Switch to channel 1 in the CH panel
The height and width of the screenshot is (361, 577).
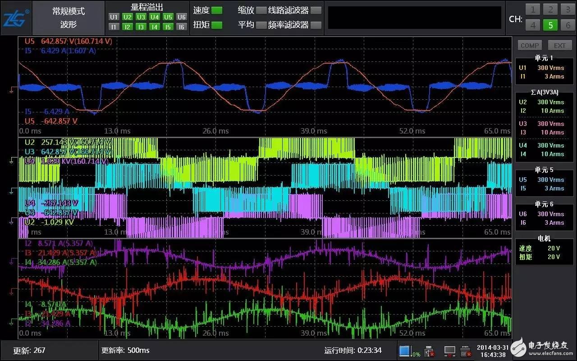[x=533, y=9]
